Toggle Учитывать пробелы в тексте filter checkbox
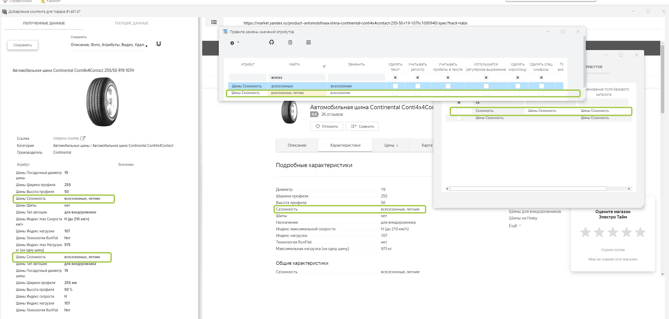Screen dimensions: 669x319 tap(448, 77)
